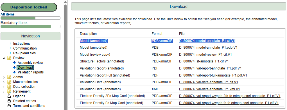This screenshot has width=287, height=110.
Task: Expand the Admin folder arrow
Action: click(4, 77)
